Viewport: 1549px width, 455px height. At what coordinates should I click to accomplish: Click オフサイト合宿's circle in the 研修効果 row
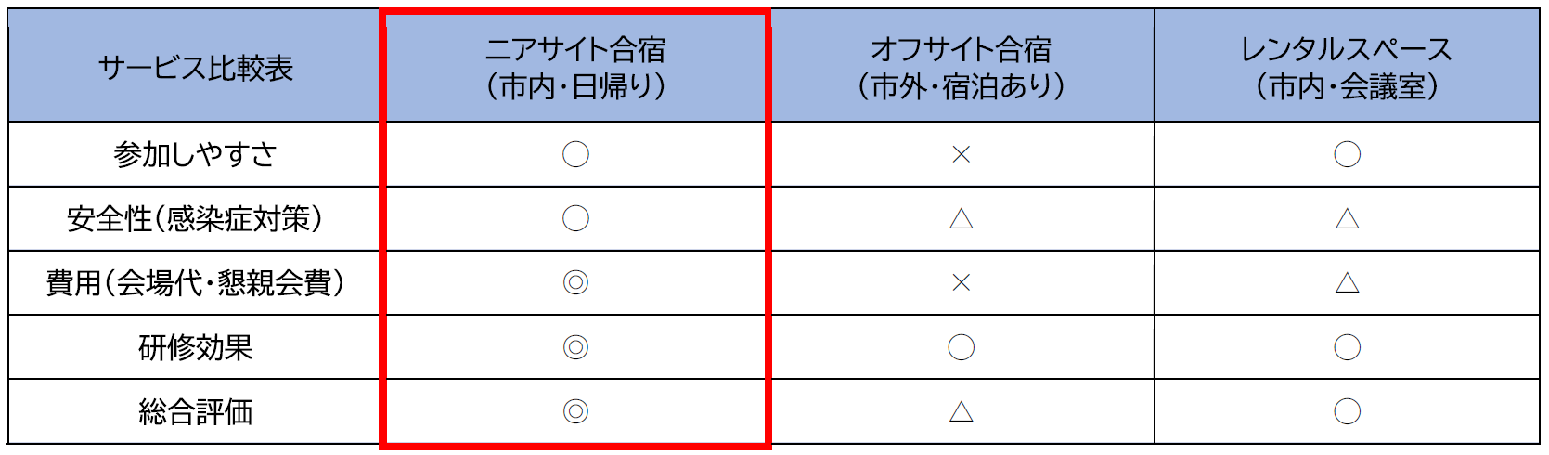pyautogui.click(x=961, y=347)
